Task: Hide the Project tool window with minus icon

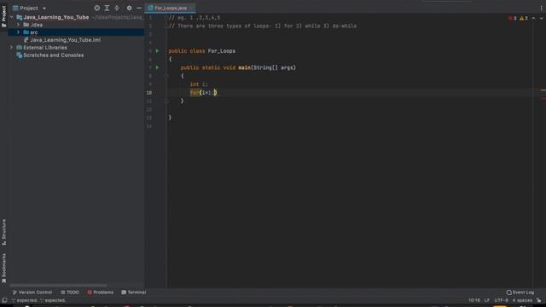Action: pos(139,8)
